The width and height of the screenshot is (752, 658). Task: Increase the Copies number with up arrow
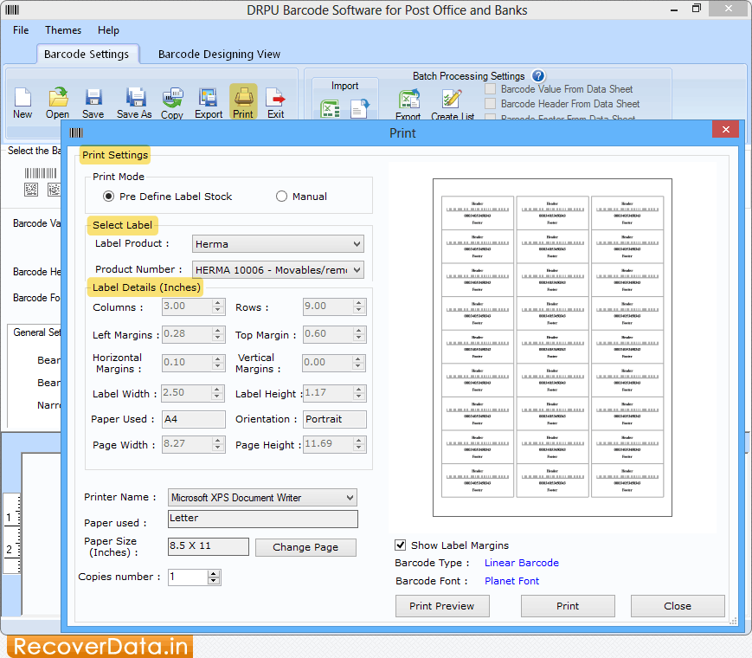click(x=214, y=573)
